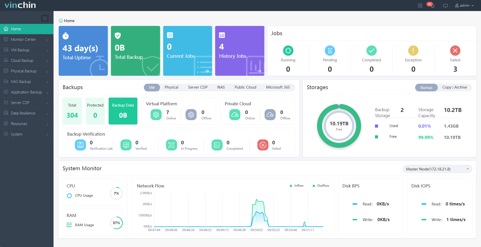Click the CPU 7% usage gauge
Viewport: 481px width, 247px height.
point(116,193)
